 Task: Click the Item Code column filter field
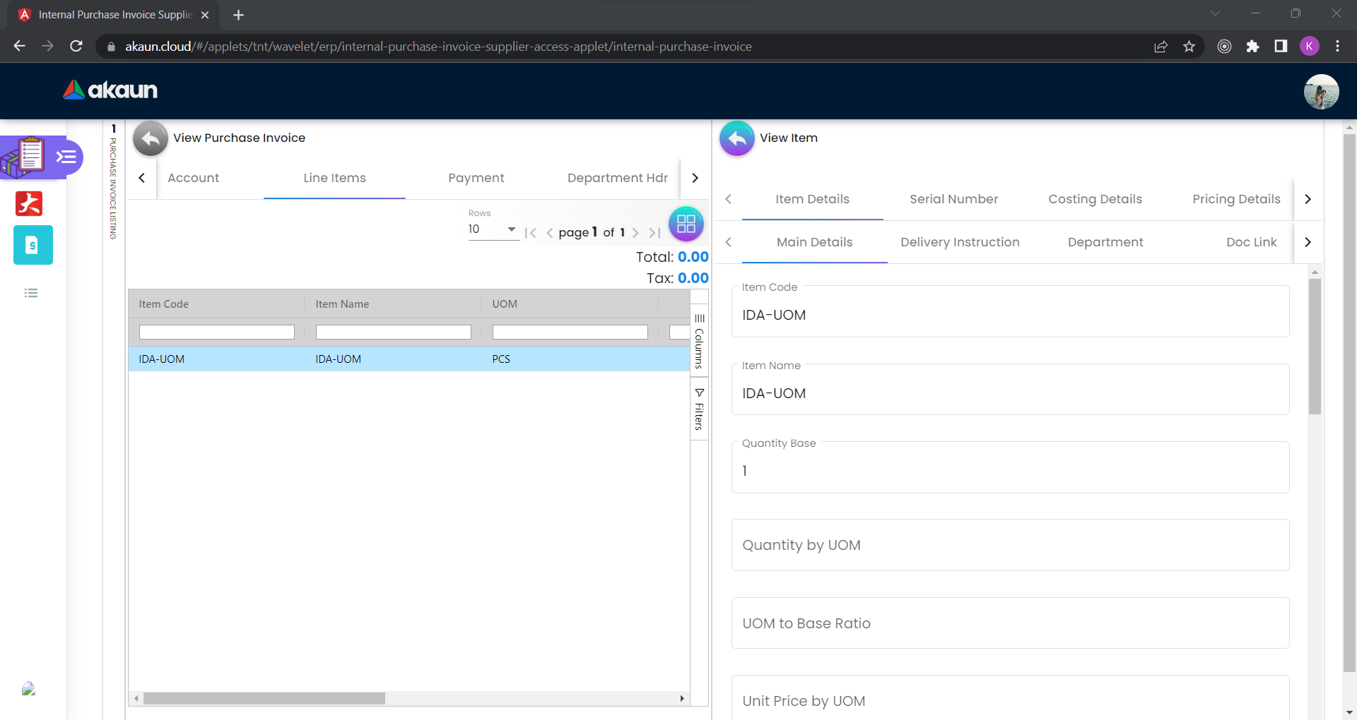click(x=216, y=332)
